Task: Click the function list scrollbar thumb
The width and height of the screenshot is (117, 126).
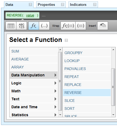Action: [113, 87]
